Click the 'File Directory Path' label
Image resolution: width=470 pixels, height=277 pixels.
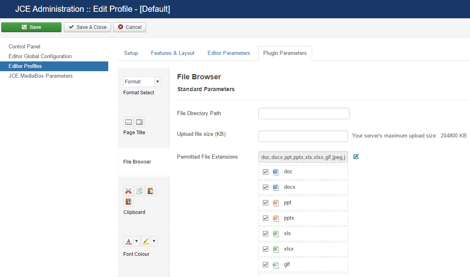[x=199, y=113]
